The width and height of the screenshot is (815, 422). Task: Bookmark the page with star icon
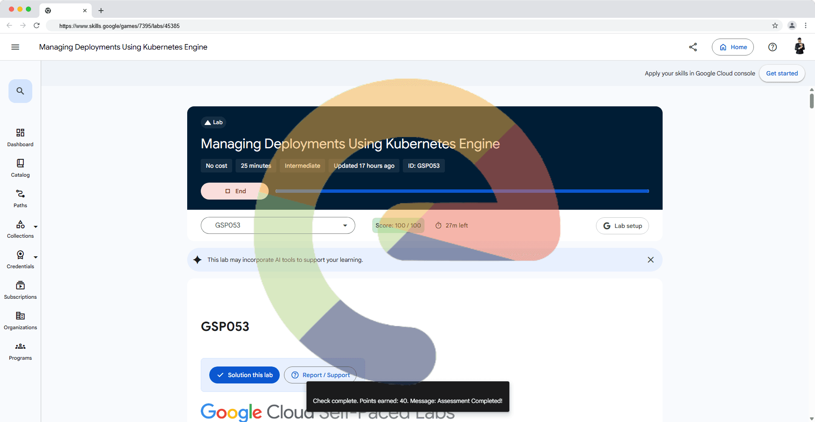775,26
